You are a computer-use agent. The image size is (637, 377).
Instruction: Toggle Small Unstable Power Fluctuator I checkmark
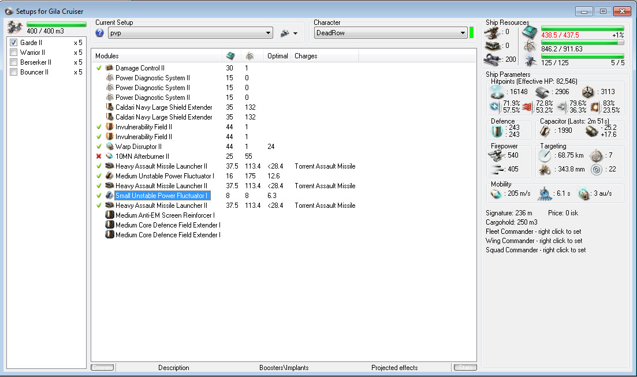99,195
